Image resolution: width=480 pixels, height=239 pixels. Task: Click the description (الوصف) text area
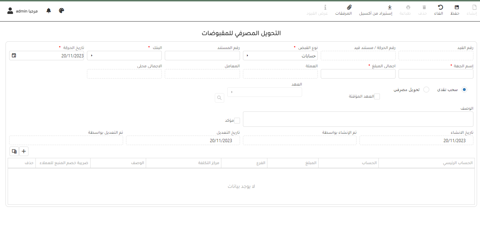[x=358, y=119]
